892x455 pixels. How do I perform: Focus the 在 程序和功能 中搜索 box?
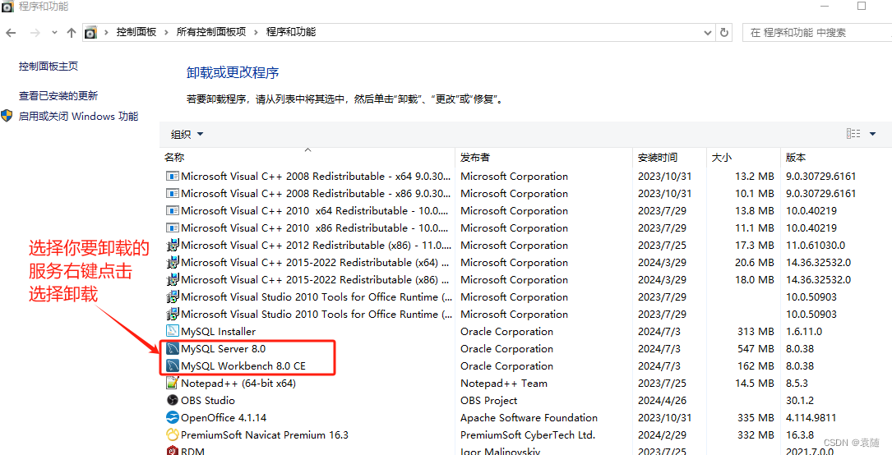click(x=817, y=32)
